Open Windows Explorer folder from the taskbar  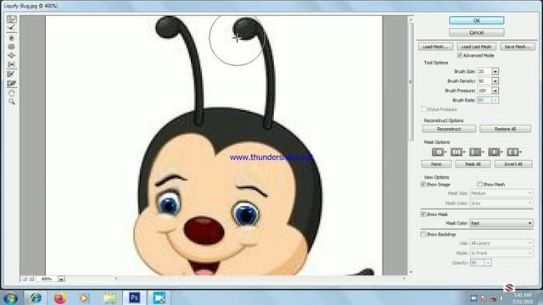[x=109, y=298]
